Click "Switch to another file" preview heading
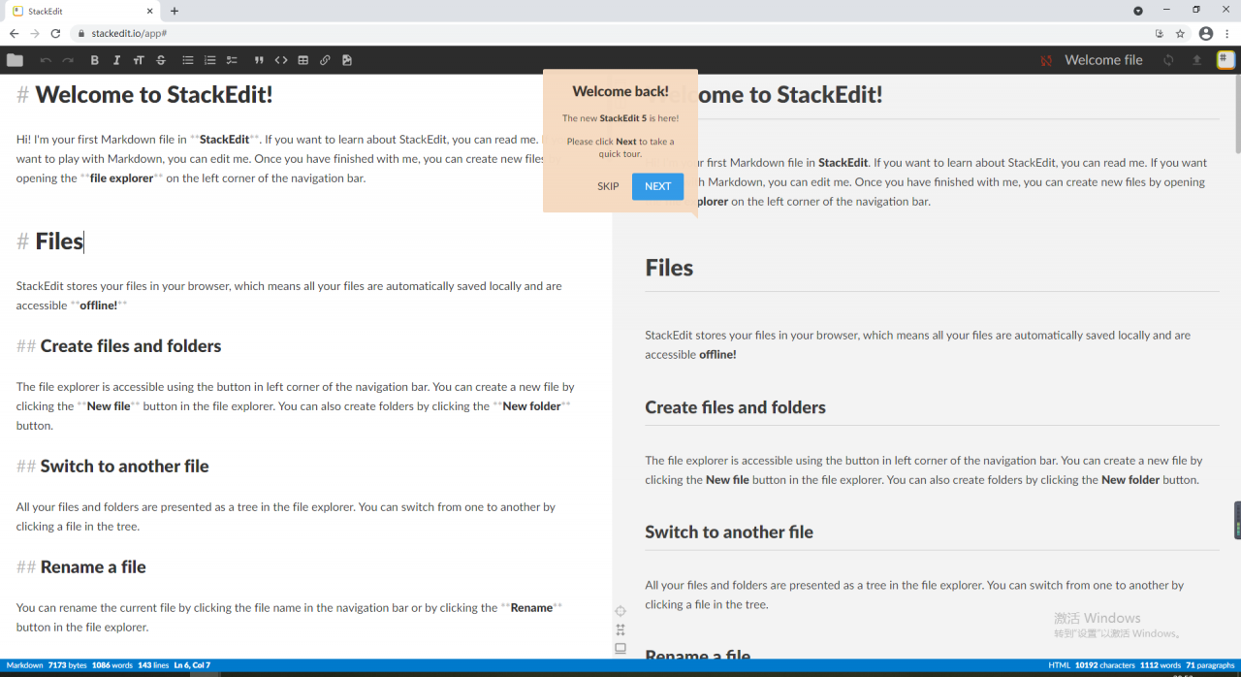1241x677 pixels. coord(729,532)
